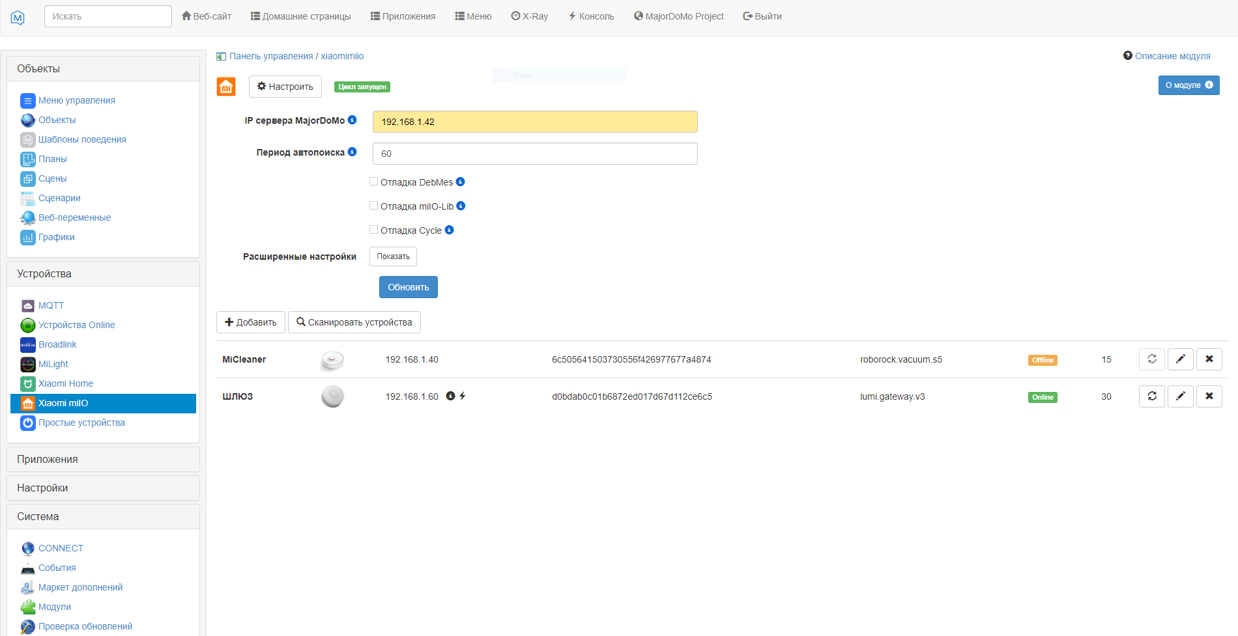The height and width of the screenshot is (636, 1238).
Task: Click info icon beside Отладка miIO-Lib
Action: click(x=461, y=206)
